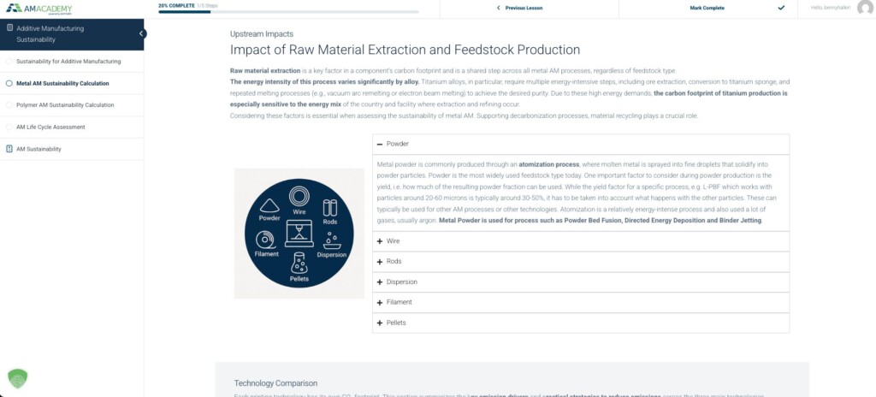
Task: Click the Polymer AM Sustainability Calculation status circle
Action: click(x=9, y=105)
